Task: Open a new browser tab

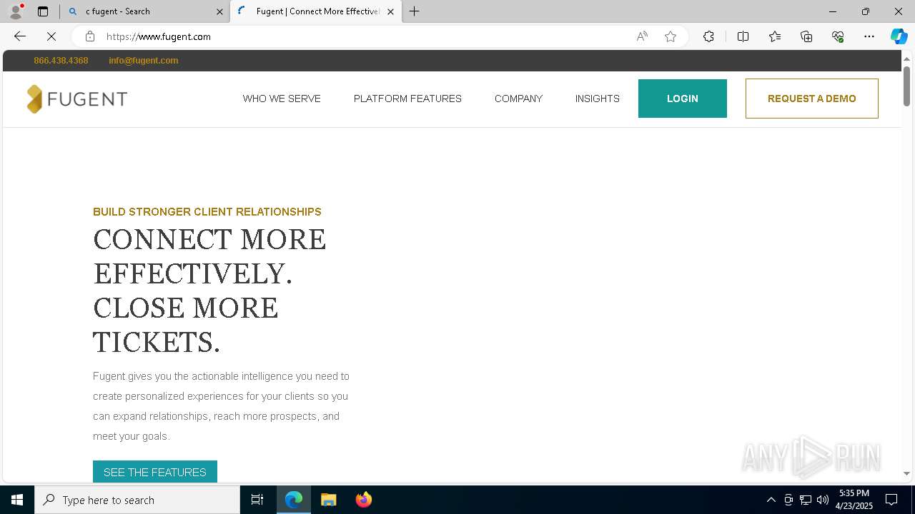Action: coord(415,11)
